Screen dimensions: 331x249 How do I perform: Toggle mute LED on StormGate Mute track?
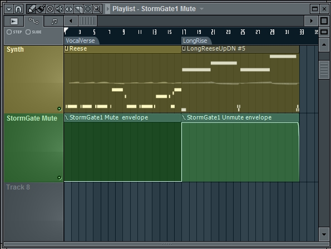pos(60,178)
